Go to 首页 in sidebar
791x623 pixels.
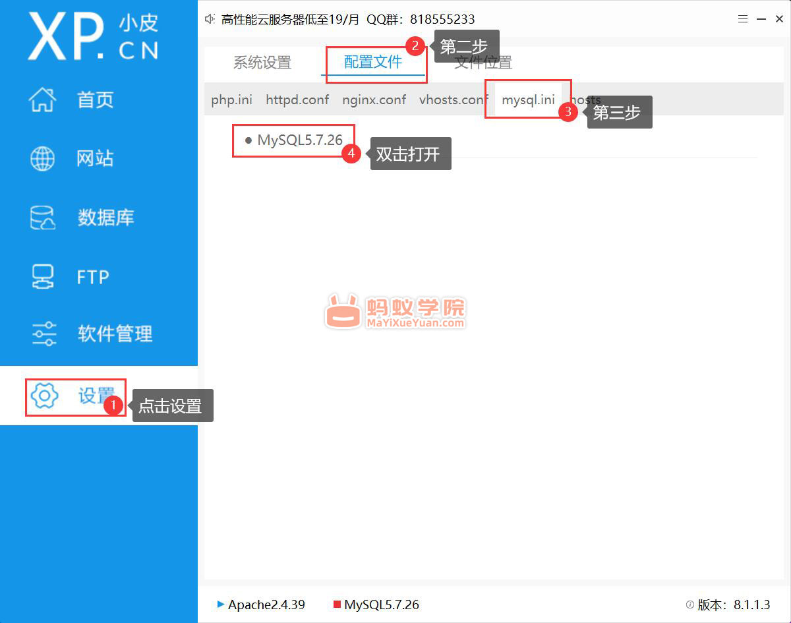click(x=96, y=100)
